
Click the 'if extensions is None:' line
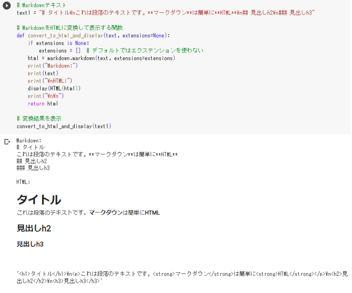[x=59, y=43]
